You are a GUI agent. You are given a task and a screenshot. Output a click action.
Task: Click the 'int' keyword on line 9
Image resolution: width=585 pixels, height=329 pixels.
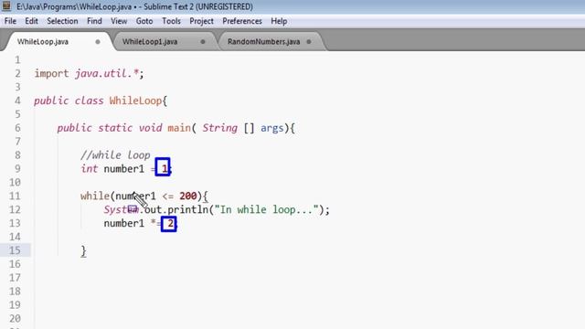pyautogui.click(x=90, y=168)
